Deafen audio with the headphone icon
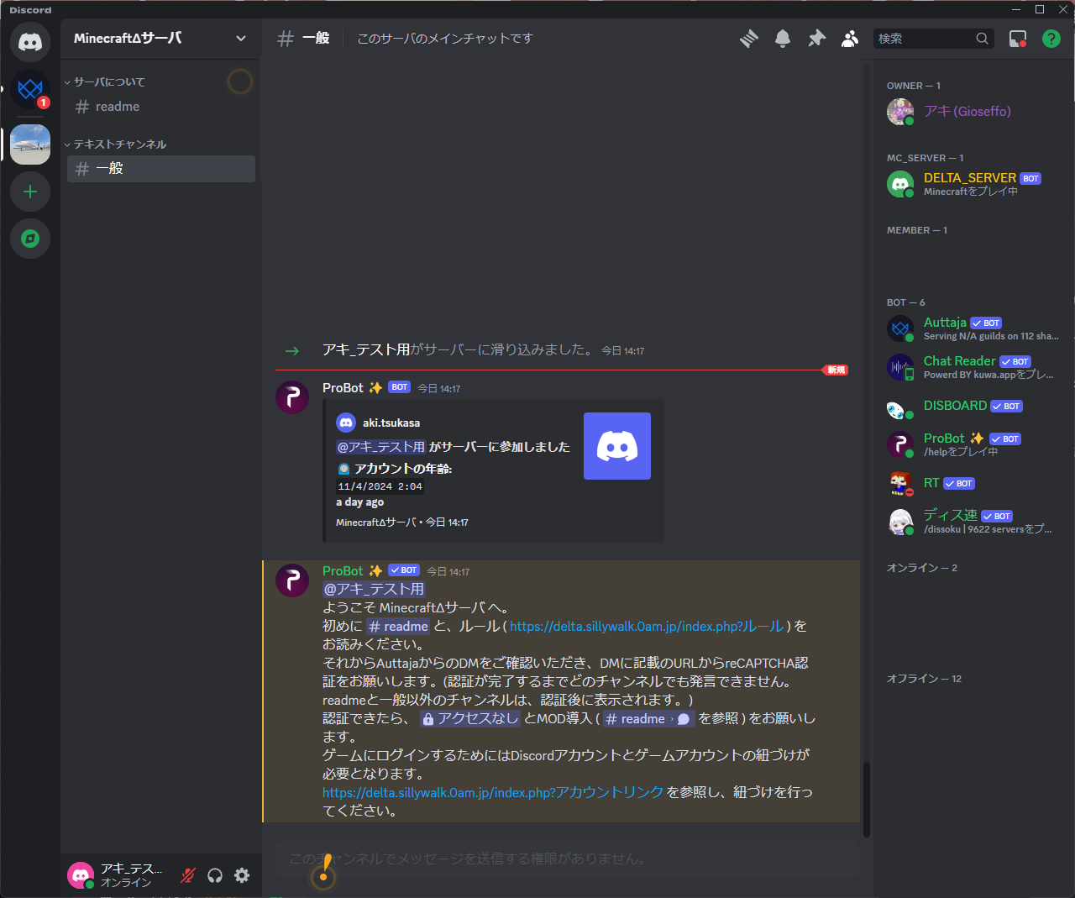The width and height of the screenshot is (1075, 898). click(x=215, y=875)
